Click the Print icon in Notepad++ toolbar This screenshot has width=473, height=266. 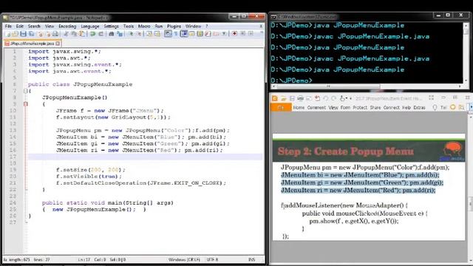coord(55,34)
